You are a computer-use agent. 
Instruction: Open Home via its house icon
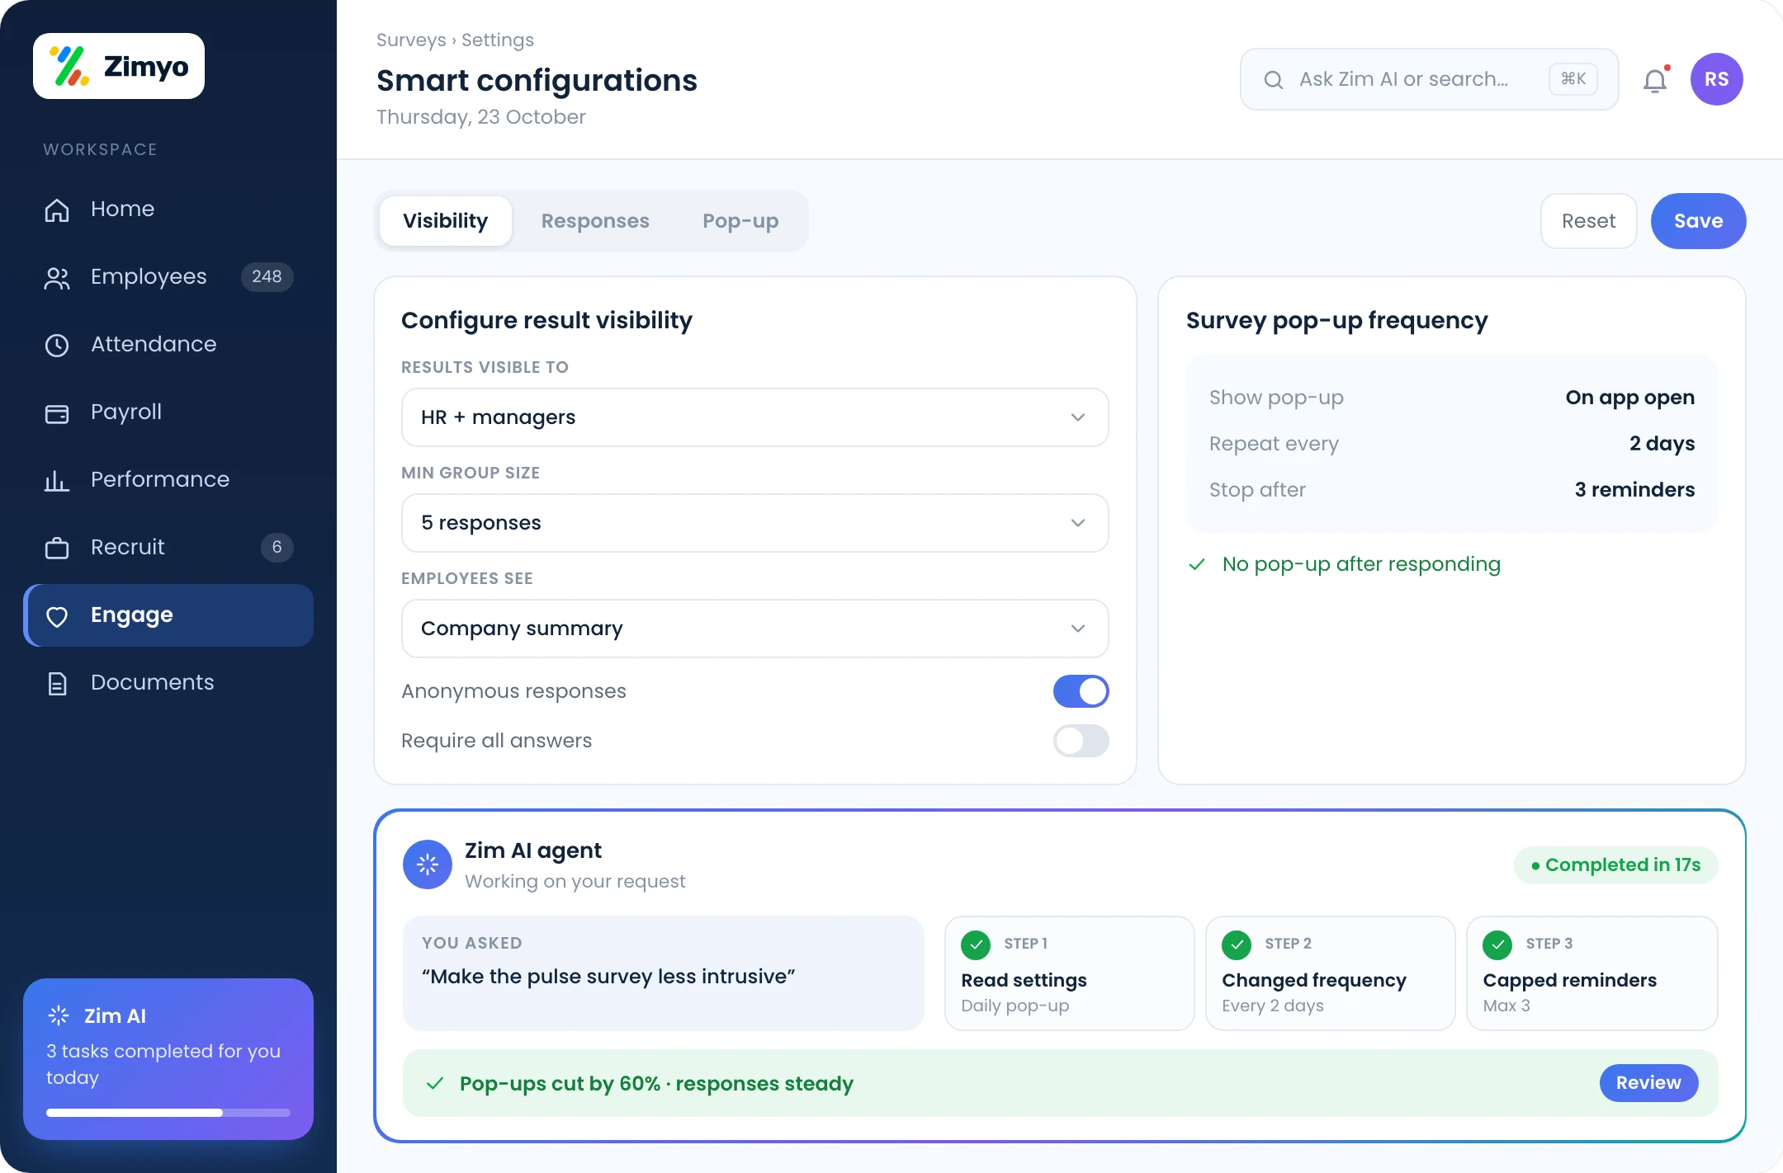[x=57, y=210]
